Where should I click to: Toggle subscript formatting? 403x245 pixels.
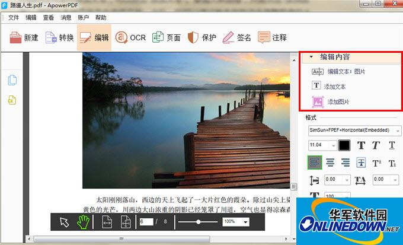point(392,163)
